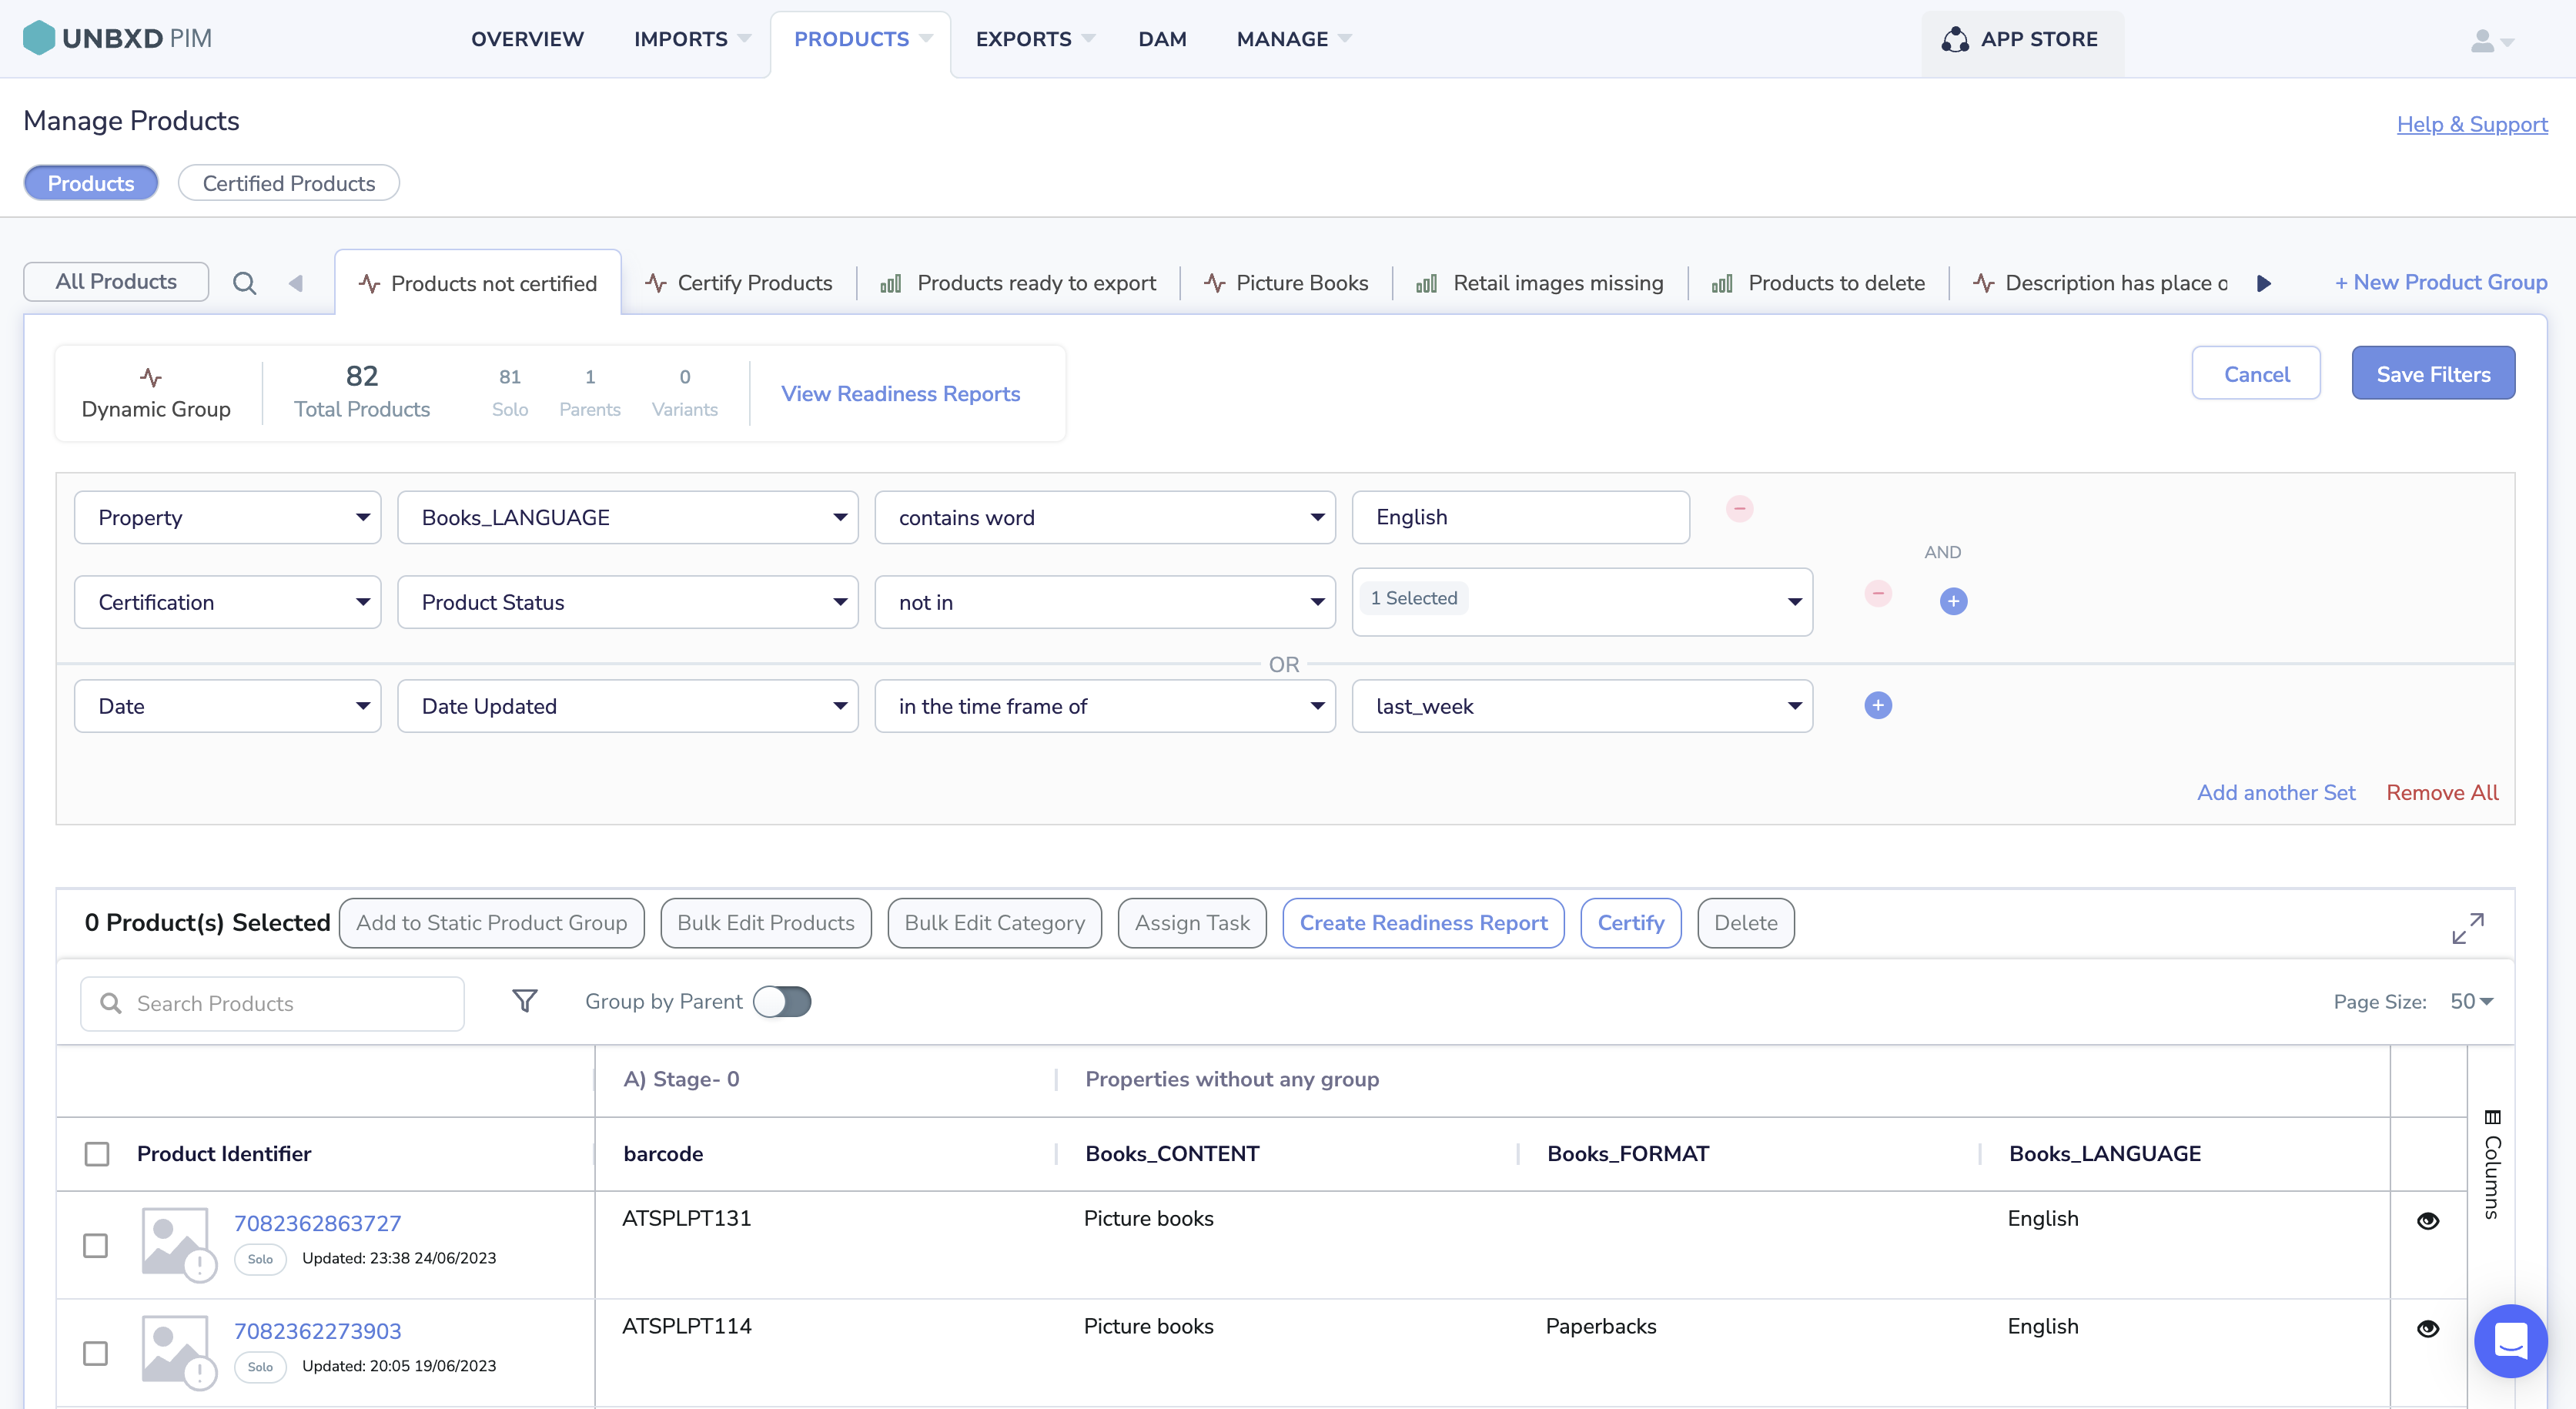2576x1409 pixels.
Task: Open the Date type dropdown
Action: coord(228,706)
